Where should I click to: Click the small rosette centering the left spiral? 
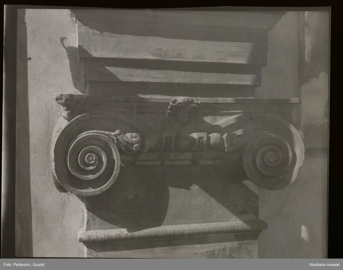point(91,157)
